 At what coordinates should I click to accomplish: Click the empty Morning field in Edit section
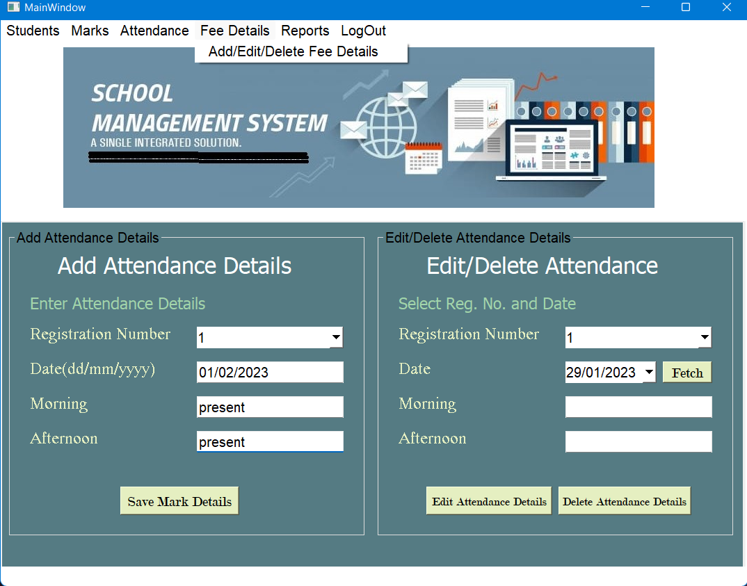pyautogui.click(x=638, y=407)
